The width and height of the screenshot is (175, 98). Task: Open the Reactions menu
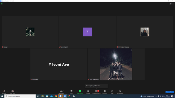coord(105,92)
